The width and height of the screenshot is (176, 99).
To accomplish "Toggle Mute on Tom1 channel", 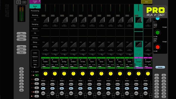I will 90,84.
